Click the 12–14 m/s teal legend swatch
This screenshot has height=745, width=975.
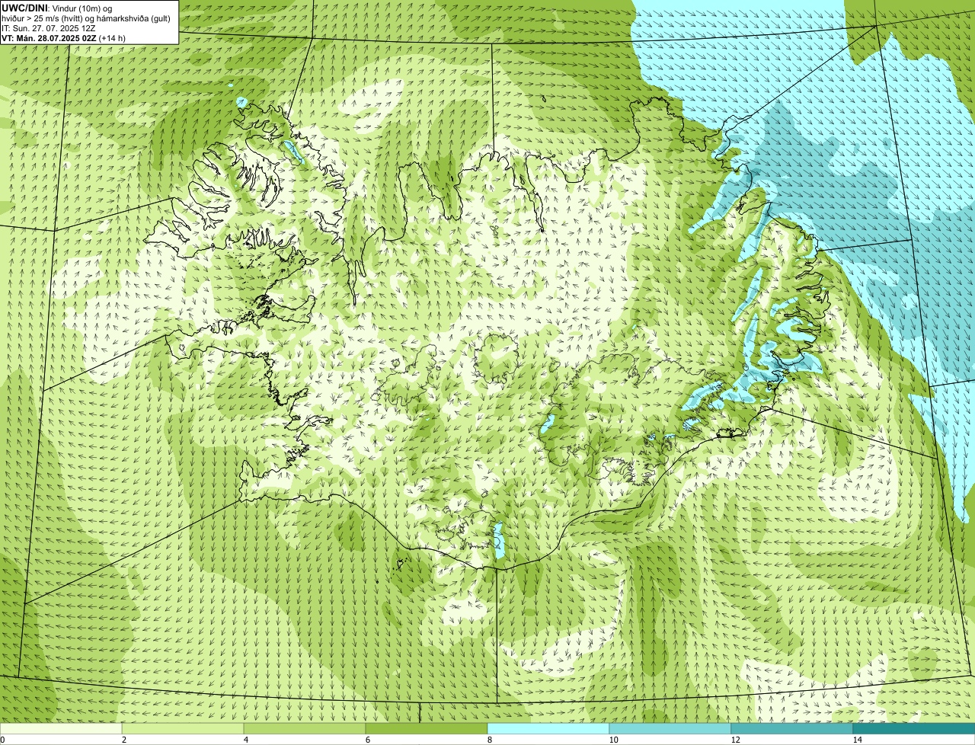coord(792,728)
